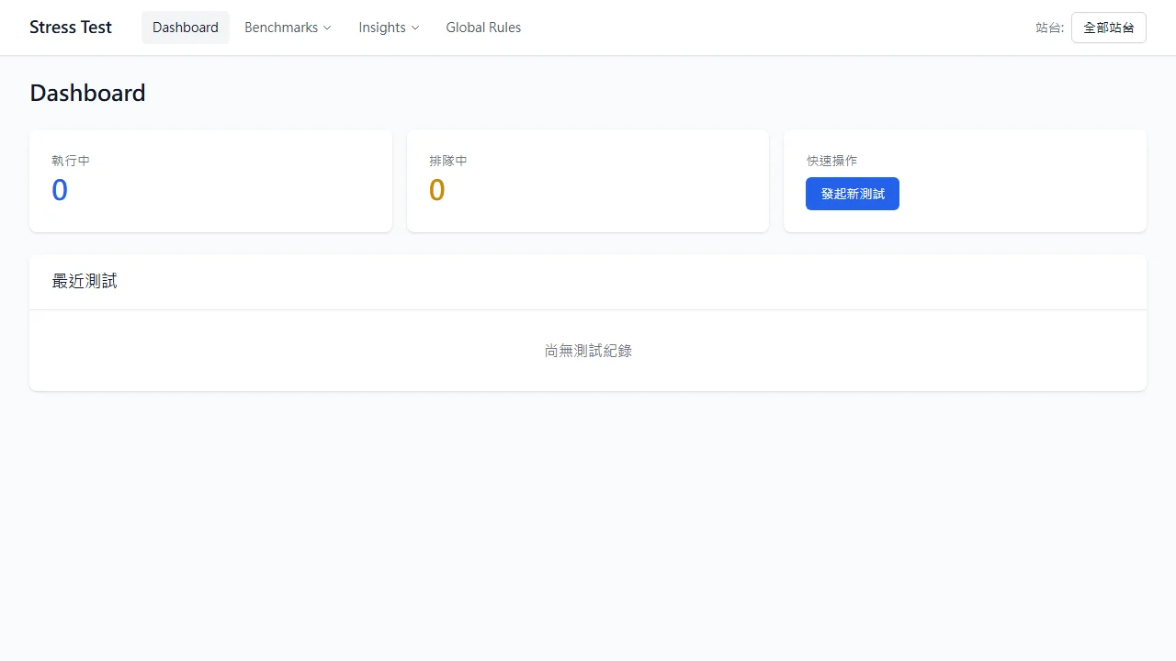Select the 排隊中 label

tap(448, 161)
